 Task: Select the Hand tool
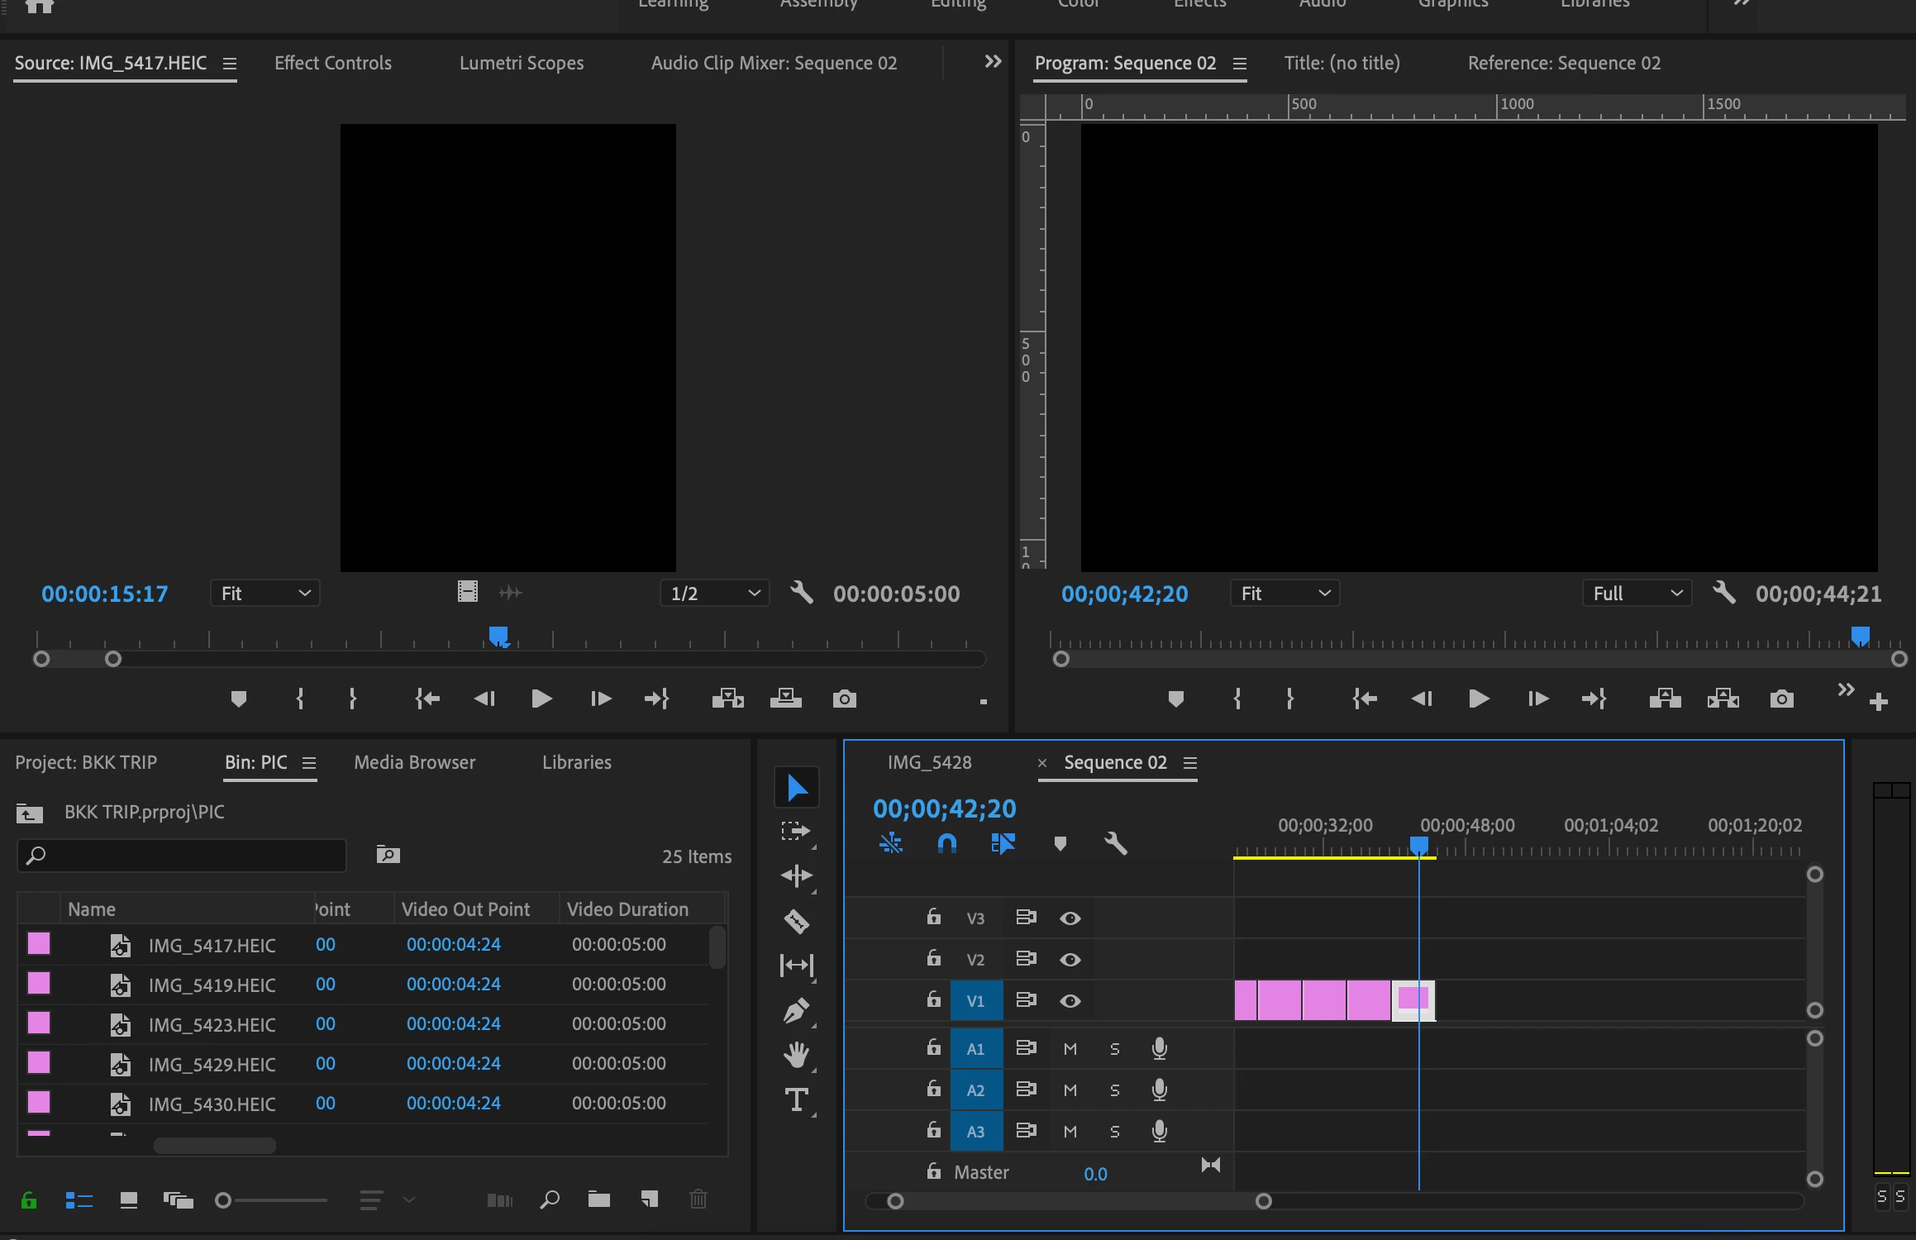pos(796,1055)
